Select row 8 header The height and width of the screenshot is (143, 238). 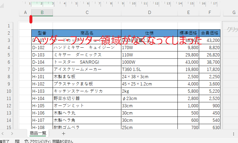(9, 77)
